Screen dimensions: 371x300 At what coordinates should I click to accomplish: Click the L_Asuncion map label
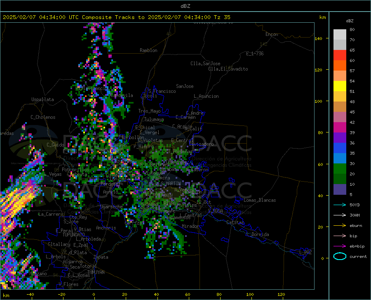click(206, 96)
